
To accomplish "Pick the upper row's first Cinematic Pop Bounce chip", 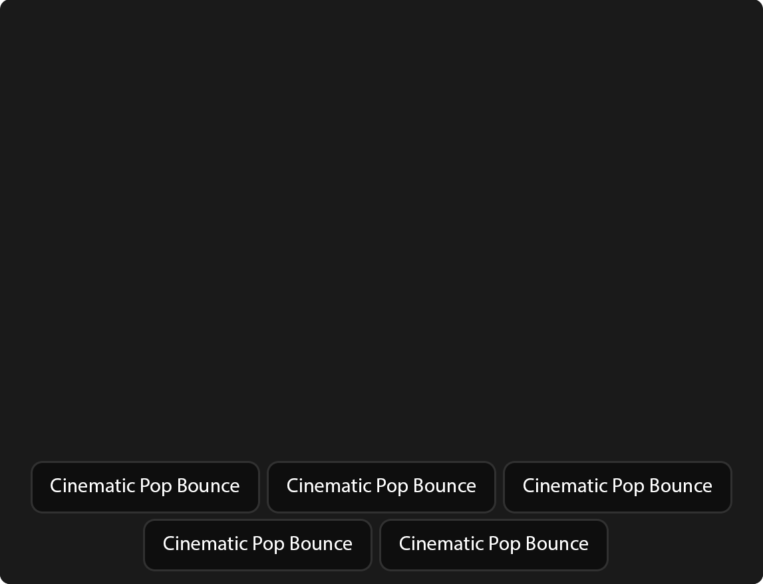I will [x=145, y=487].
